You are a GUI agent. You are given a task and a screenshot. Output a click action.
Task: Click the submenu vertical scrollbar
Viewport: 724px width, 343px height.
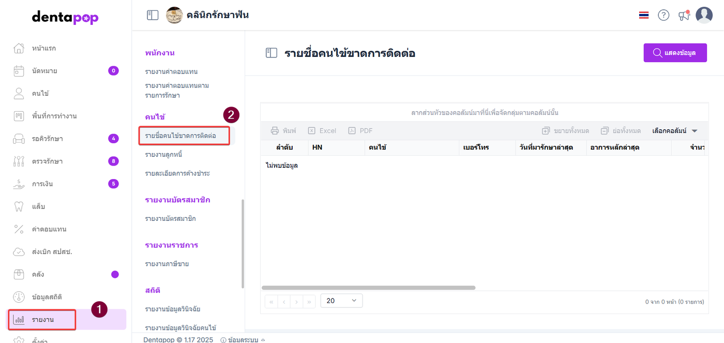[243, 244]
